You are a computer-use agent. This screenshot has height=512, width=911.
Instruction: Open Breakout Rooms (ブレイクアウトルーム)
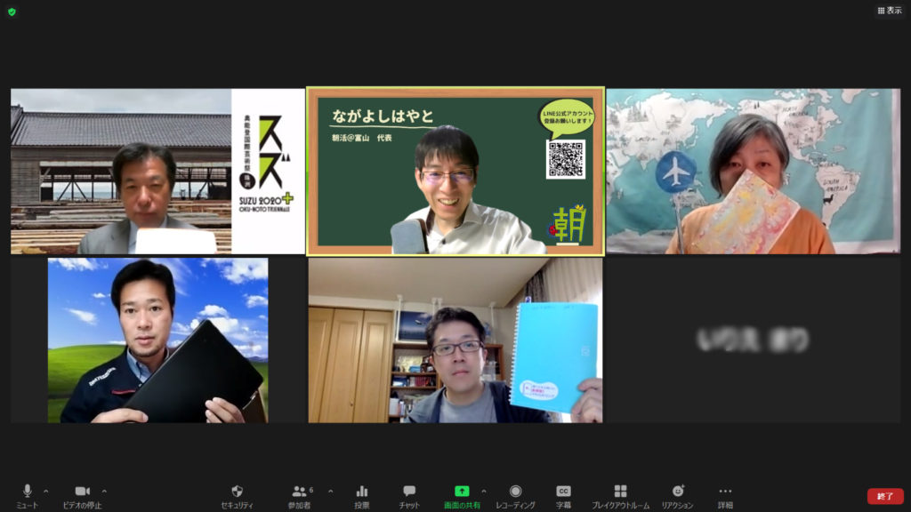[620, 492]
